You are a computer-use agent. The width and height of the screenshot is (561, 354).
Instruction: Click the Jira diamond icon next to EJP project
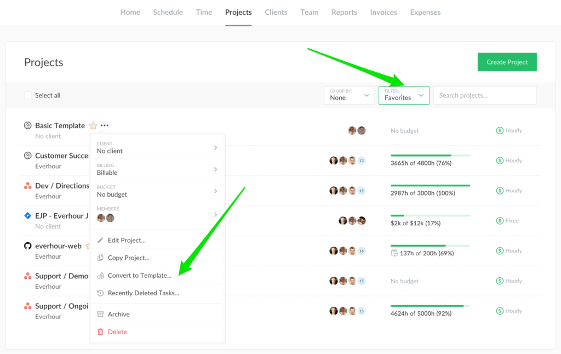[28, 215]
